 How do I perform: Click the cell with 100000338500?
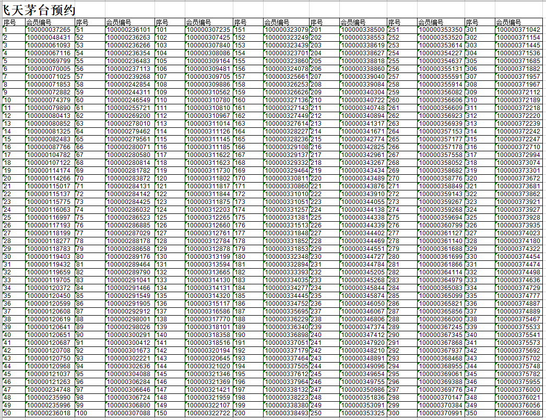pyautogui.click(x=363, y=30)
